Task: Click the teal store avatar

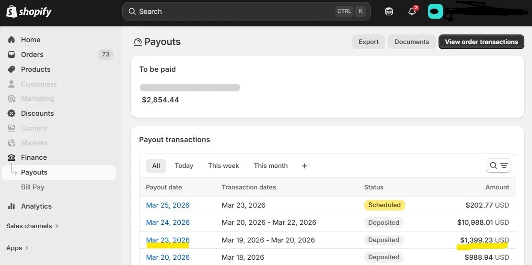Action: click(x=435, y=11)
